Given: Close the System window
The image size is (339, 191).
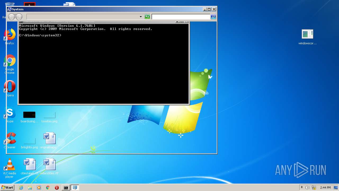Looking at the screenshot, I should click(214, 9).
